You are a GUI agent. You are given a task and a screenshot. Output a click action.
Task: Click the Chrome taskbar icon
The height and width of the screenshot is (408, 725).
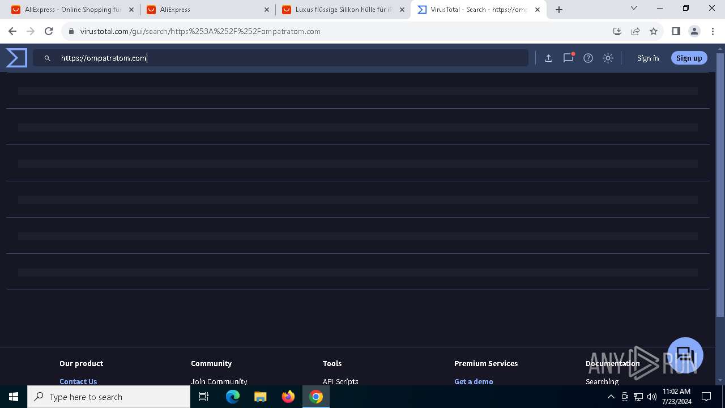(316, 397)
